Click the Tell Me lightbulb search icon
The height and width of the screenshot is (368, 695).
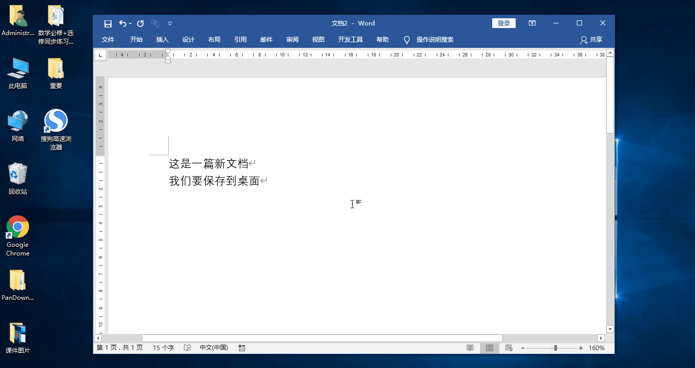point(406,40)
